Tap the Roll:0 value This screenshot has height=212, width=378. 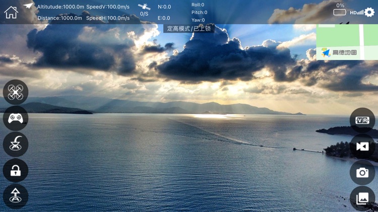click(198, 5)
